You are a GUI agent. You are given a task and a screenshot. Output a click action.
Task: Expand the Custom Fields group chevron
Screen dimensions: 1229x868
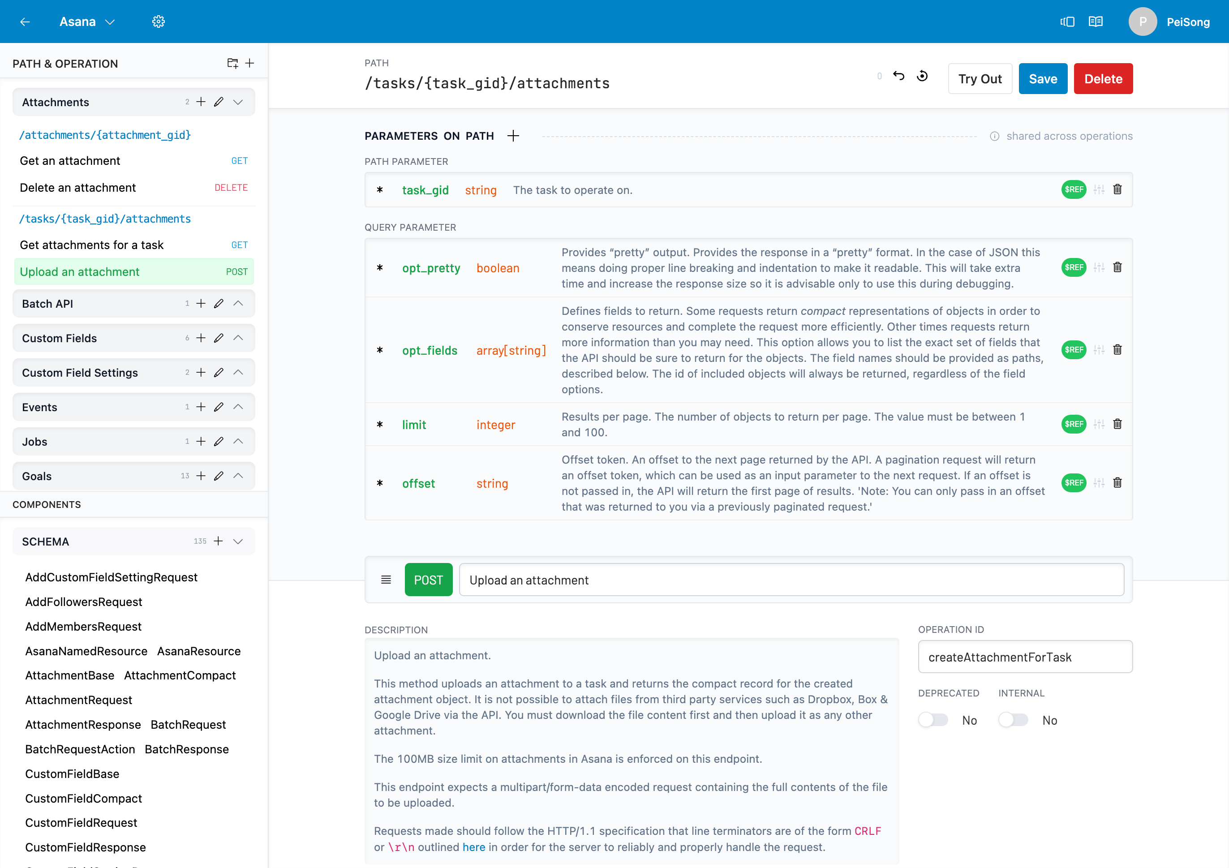(x=238, y=338)
